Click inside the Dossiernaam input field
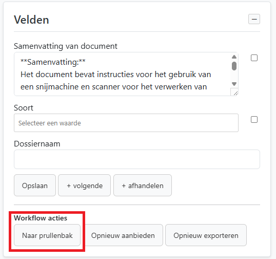This screenshot has height=259, width=276. pos(137,159)
